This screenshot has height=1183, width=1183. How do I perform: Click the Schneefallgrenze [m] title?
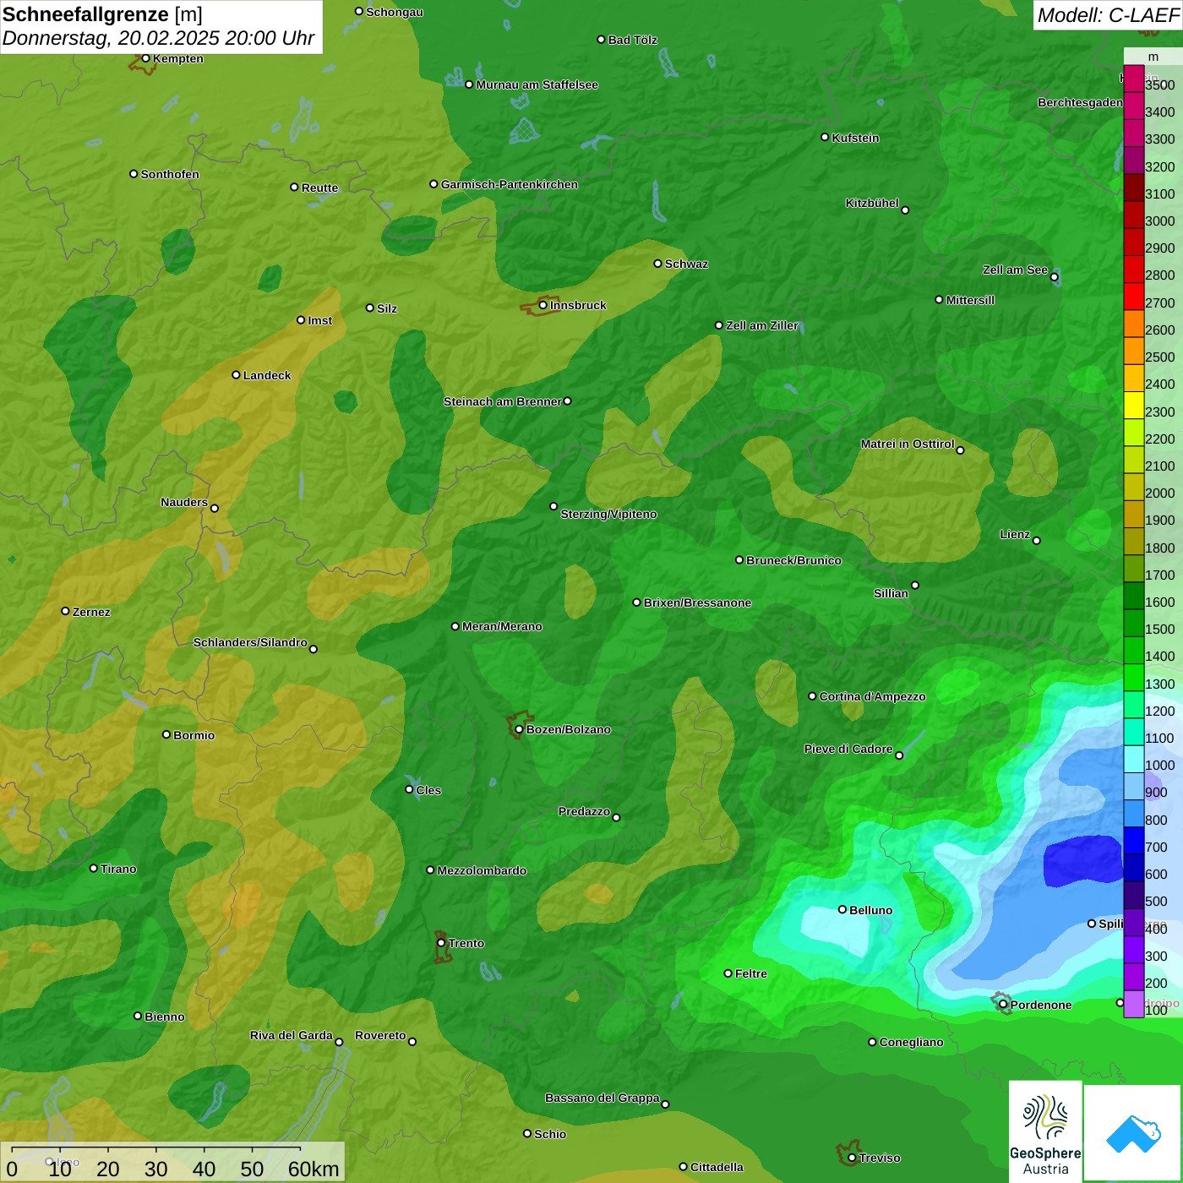pos(102,14)
